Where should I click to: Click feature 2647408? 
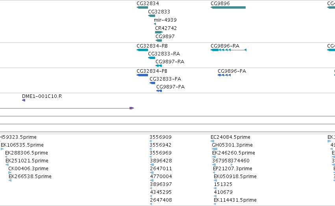tap(161, 200)
